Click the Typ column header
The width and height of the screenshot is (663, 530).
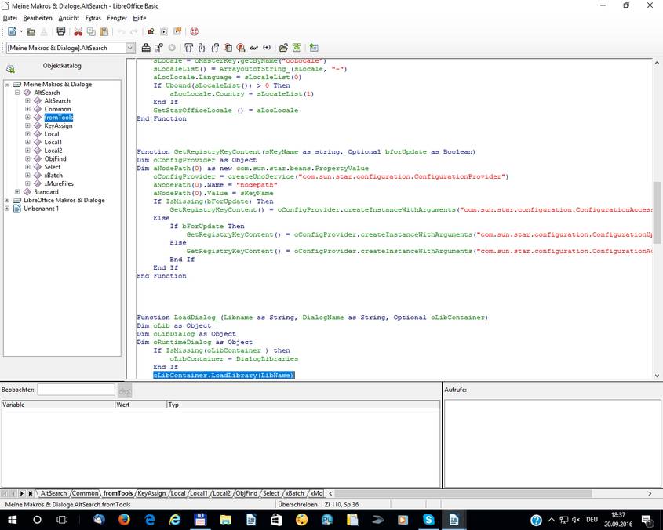coord(303,405)
